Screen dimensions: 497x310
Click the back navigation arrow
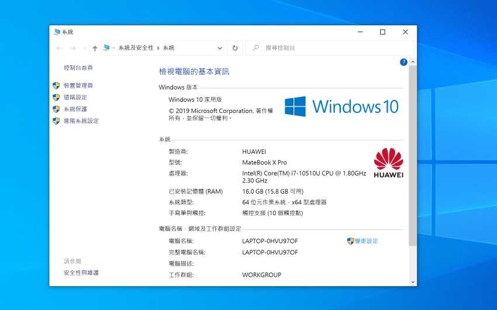(59, 48)
